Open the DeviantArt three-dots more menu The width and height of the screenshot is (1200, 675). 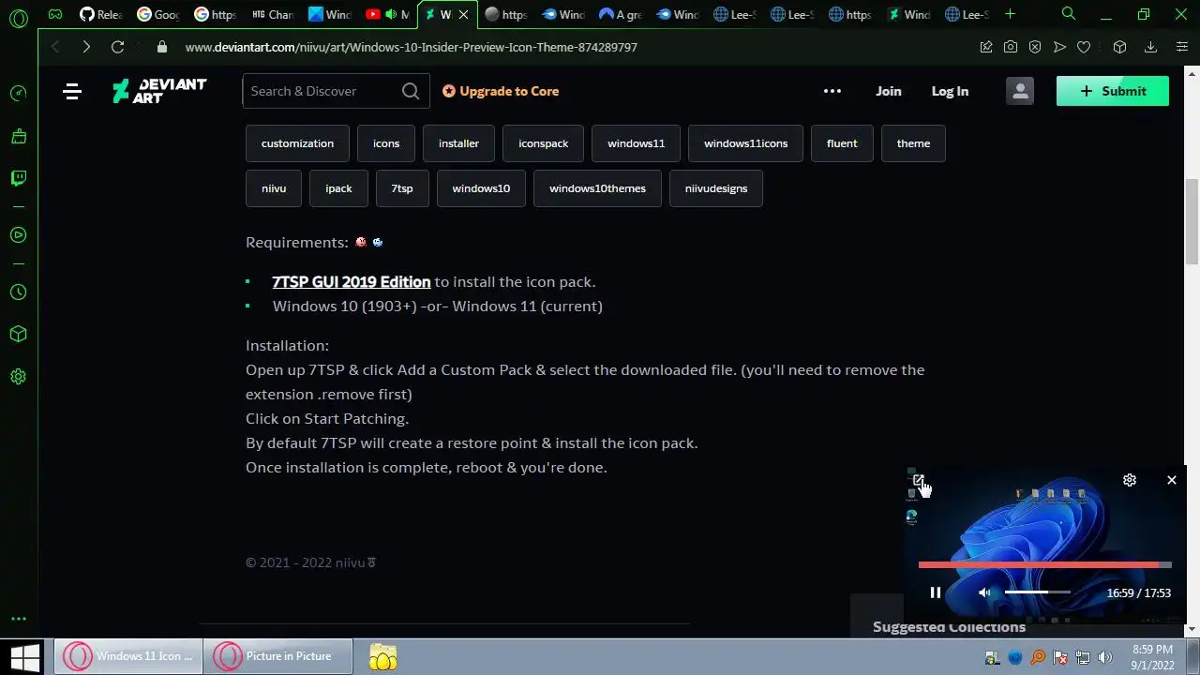[x=832, y=91]
